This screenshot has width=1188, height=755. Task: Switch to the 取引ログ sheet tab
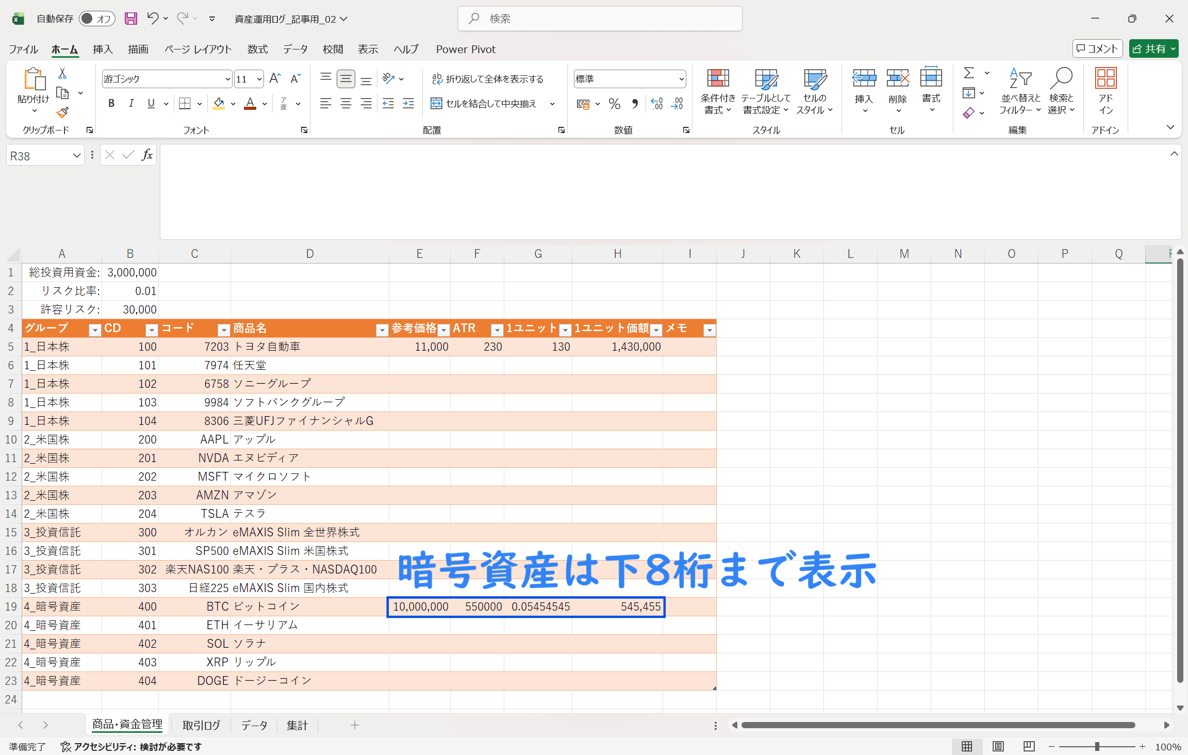pyautogui.click(x=201, y=725)
